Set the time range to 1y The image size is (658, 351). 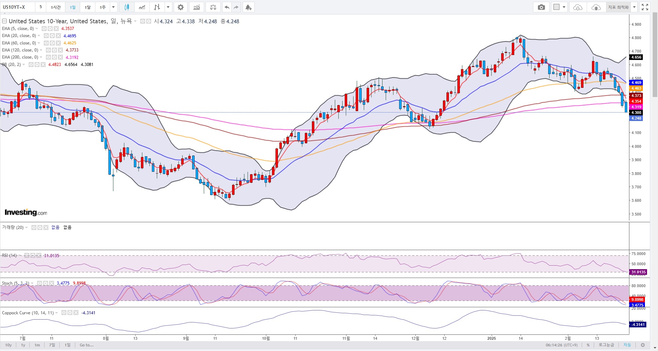pos(23,345)
